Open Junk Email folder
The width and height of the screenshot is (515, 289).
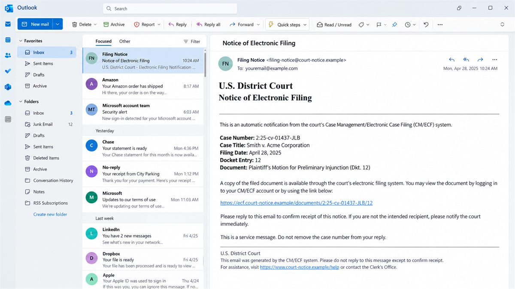coord(47,124)
